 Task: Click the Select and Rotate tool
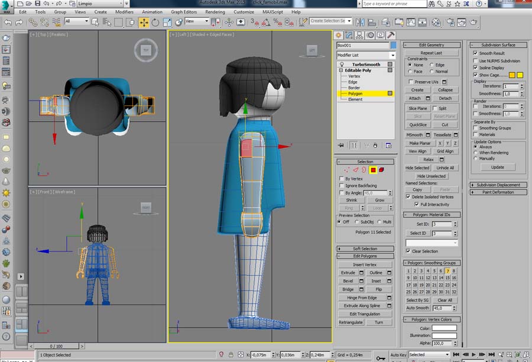click(x=155, y=22)
